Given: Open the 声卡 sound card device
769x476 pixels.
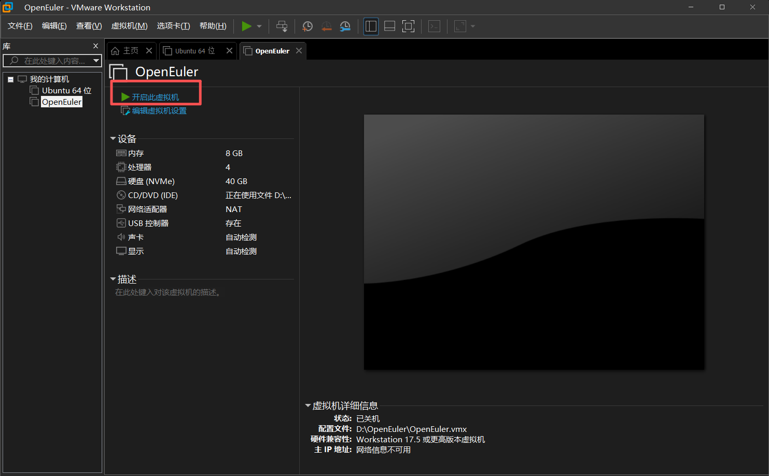Looking at the screenshot, I should [136, 237].
